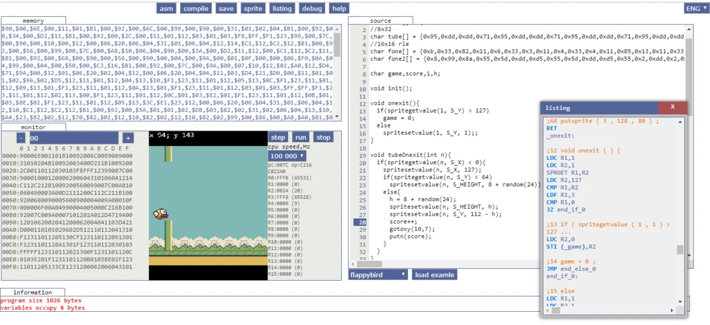Click the listing vertical scrollbar thumb
This screenshot has width=710, height=325.
(680, 250)
